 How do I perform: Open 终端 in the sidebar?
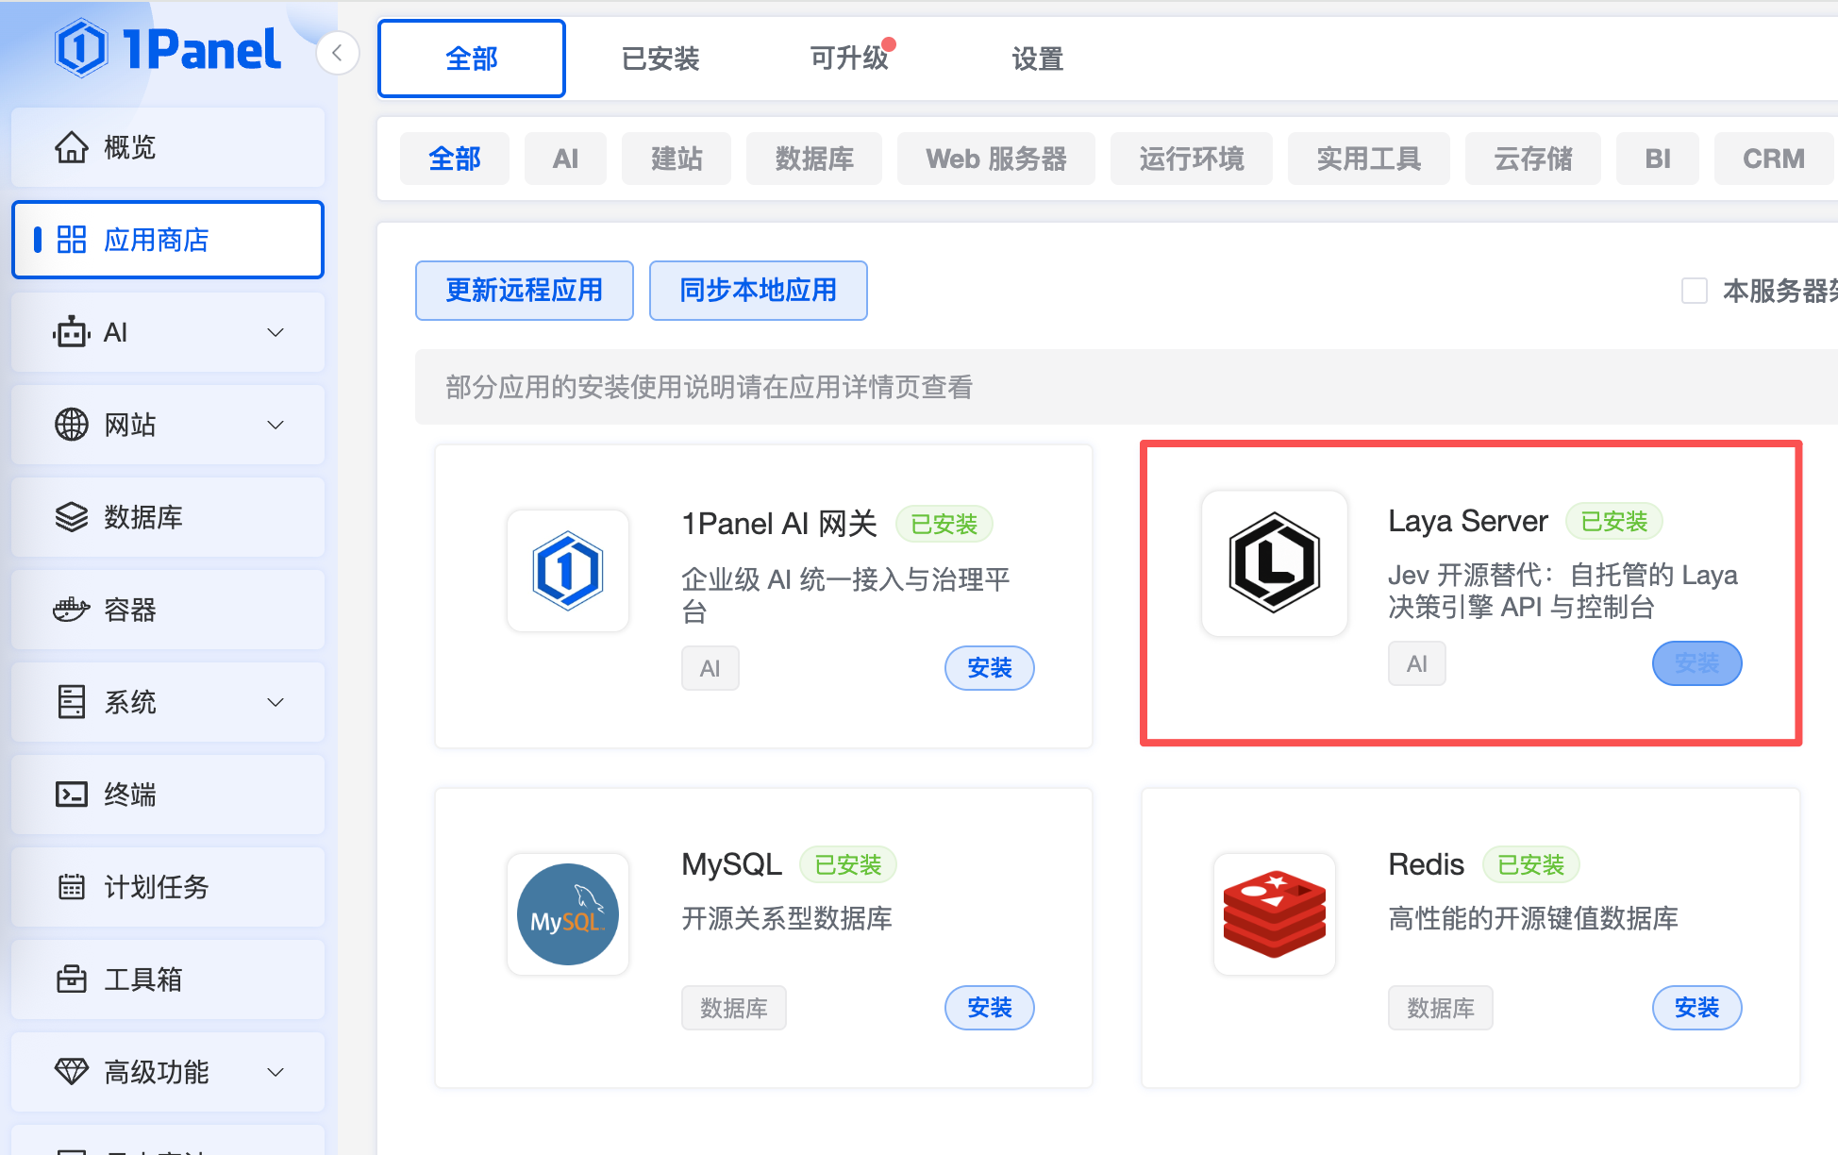pos(168,795)
